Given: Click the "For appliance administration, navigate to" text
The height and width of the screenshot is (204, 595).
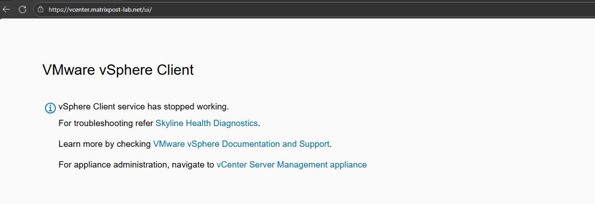Looking at the screenshot, I should 136,165.
